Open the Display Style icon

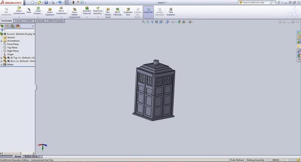tap(167, 22)
